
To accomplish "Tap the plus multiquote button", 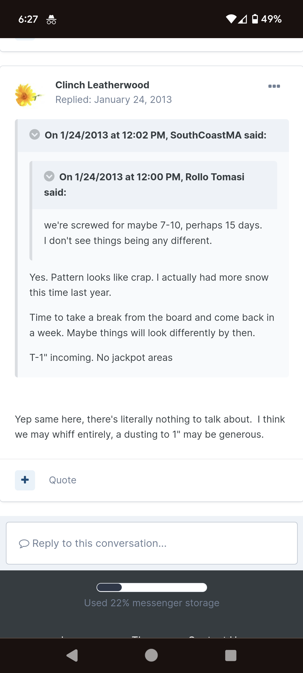I will pos(25,480).
